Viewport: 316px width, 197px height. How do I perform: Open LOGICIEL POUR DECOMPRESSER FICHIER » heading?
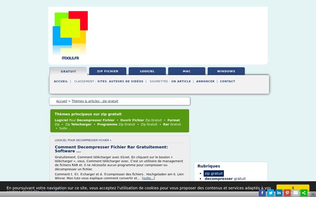(x=83, y=140)
